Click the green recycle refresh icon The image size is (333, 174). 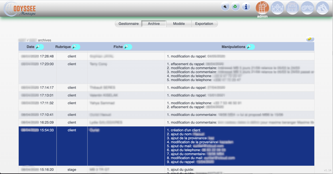coord(235,7)
